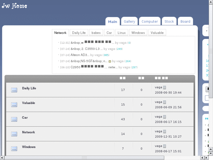The width and height of the screenshot is (213, 160).
Task: Open the Network forum link
Action: click(x=28, y=132)
